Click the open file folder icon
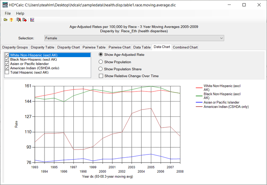 (6, 20)
